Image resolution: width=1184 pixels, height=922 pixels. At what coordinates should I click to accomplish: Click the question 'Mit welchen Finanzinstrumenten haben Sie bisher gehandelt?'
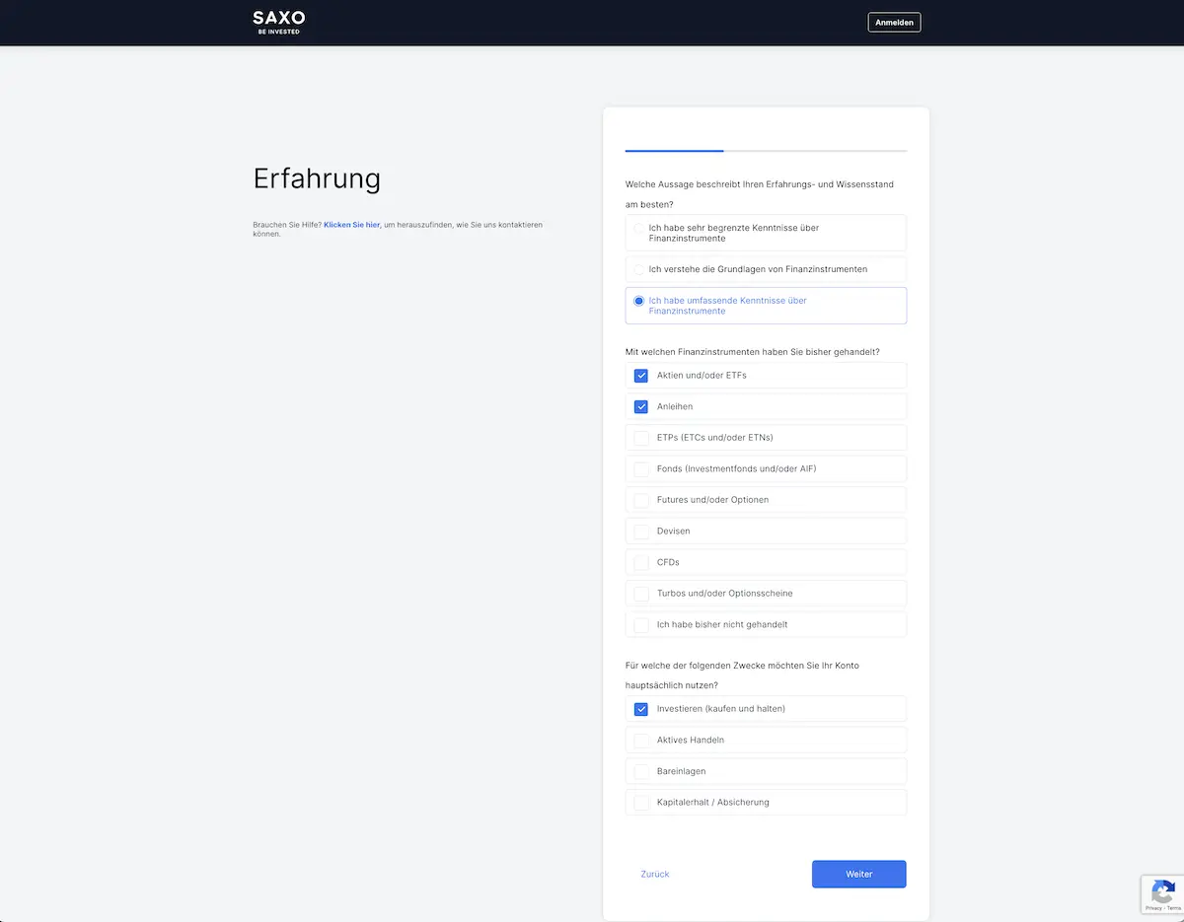pyautogui.click(x=753, y=352)
